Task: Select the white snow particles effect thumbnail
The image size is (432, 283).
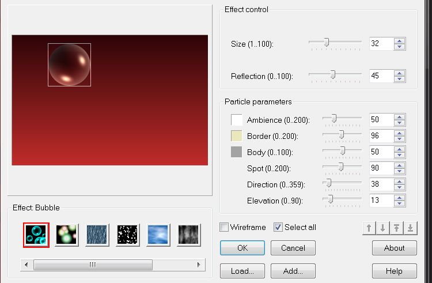Action: pos(127,235)
